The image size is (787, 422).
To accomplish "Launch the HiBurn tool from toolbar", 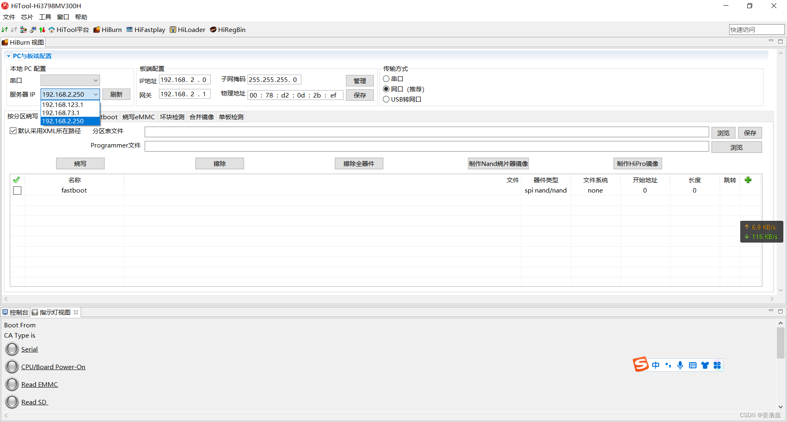I will point(107,29).
